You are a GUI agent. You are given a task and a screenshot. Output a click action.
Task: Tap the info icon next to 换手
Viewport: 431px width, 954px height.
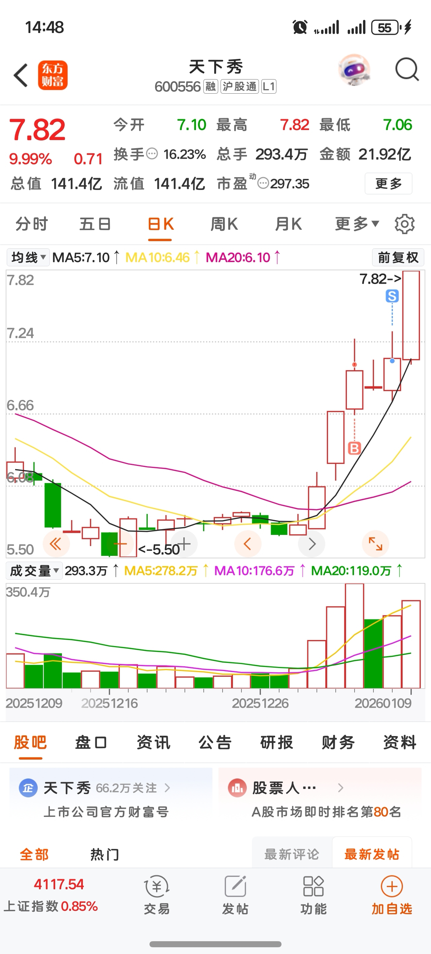click(x=152, y=154)
